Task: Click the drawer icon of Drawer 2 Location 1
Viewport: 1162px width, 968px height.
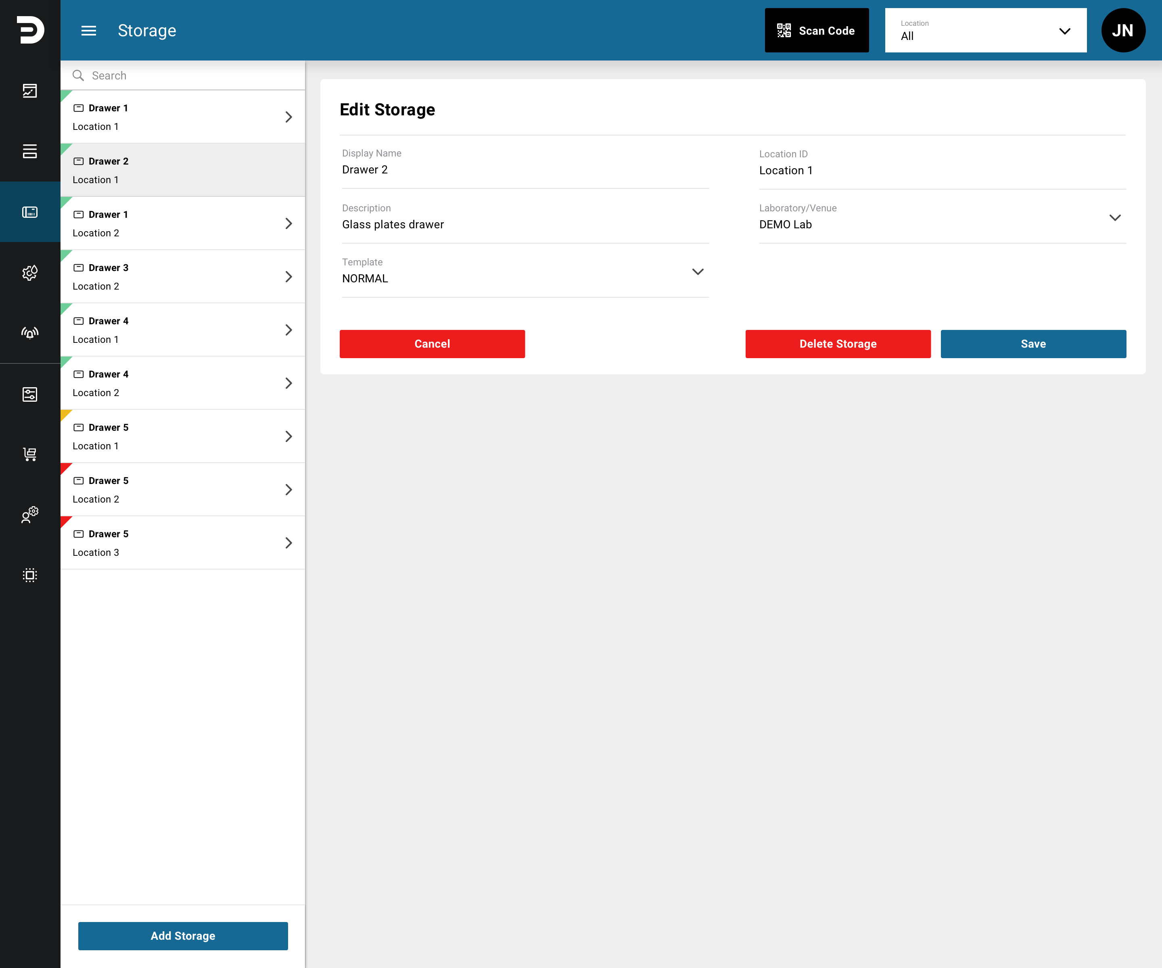Action: click(79, 161)
